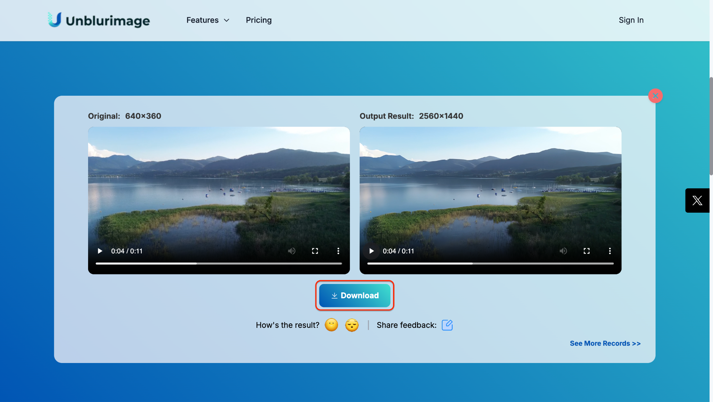Open See More Records link
This screenshot has width=713, height=402.
click(x=605, y=343)
